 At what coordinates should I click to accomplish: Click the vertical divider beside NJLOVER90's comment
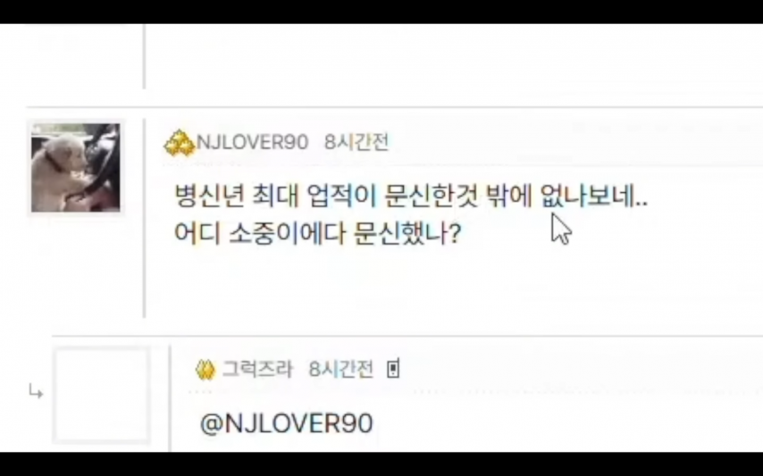(145, 218)
